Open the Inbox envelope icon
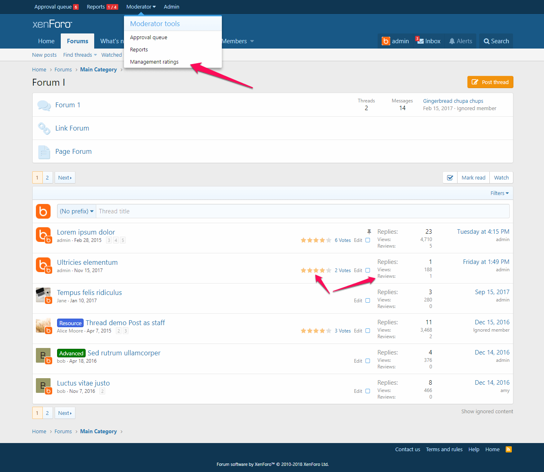The image size is (544, 472). pyautogui.click(x=420, y=41)
